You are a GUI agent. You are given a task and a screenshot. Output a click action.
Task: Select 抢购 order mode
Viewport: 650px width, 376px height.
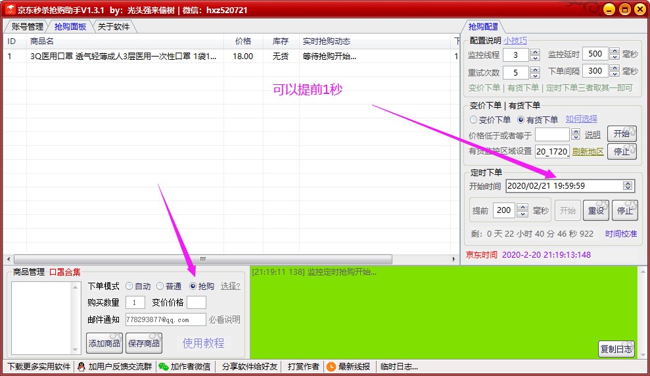coord(193,286)
